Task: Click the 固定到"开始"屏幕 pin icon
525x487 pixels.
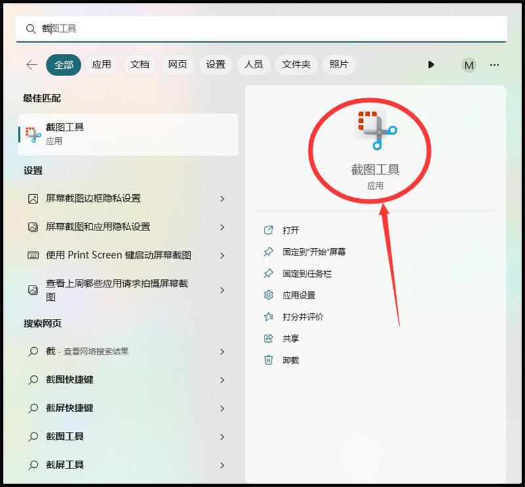Action: pos(268,251)
